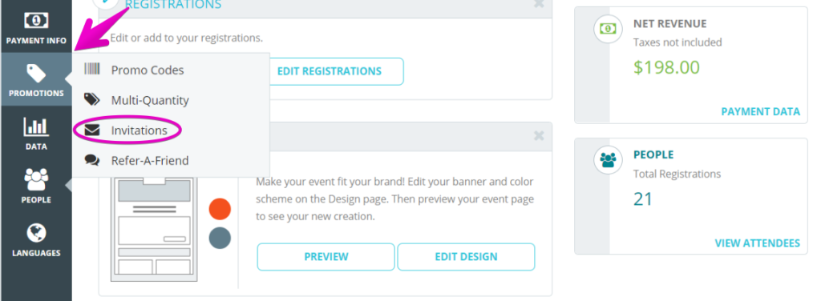
Task: Click the Promo Codes barcode icon
Action: pos(92,70)
